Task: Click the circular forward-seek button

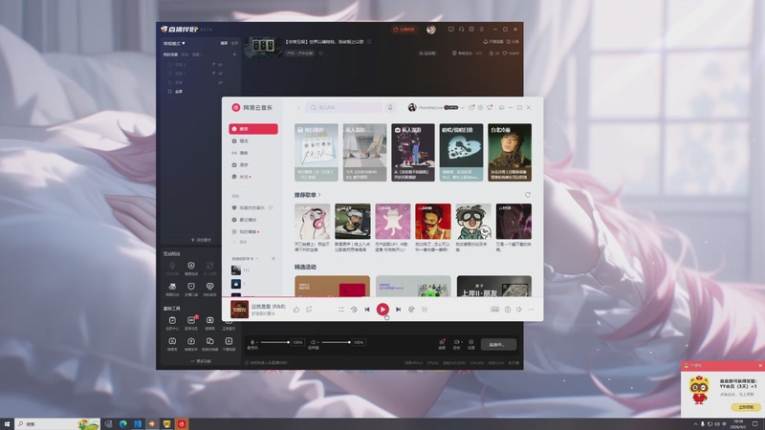Action: [411, 310]
